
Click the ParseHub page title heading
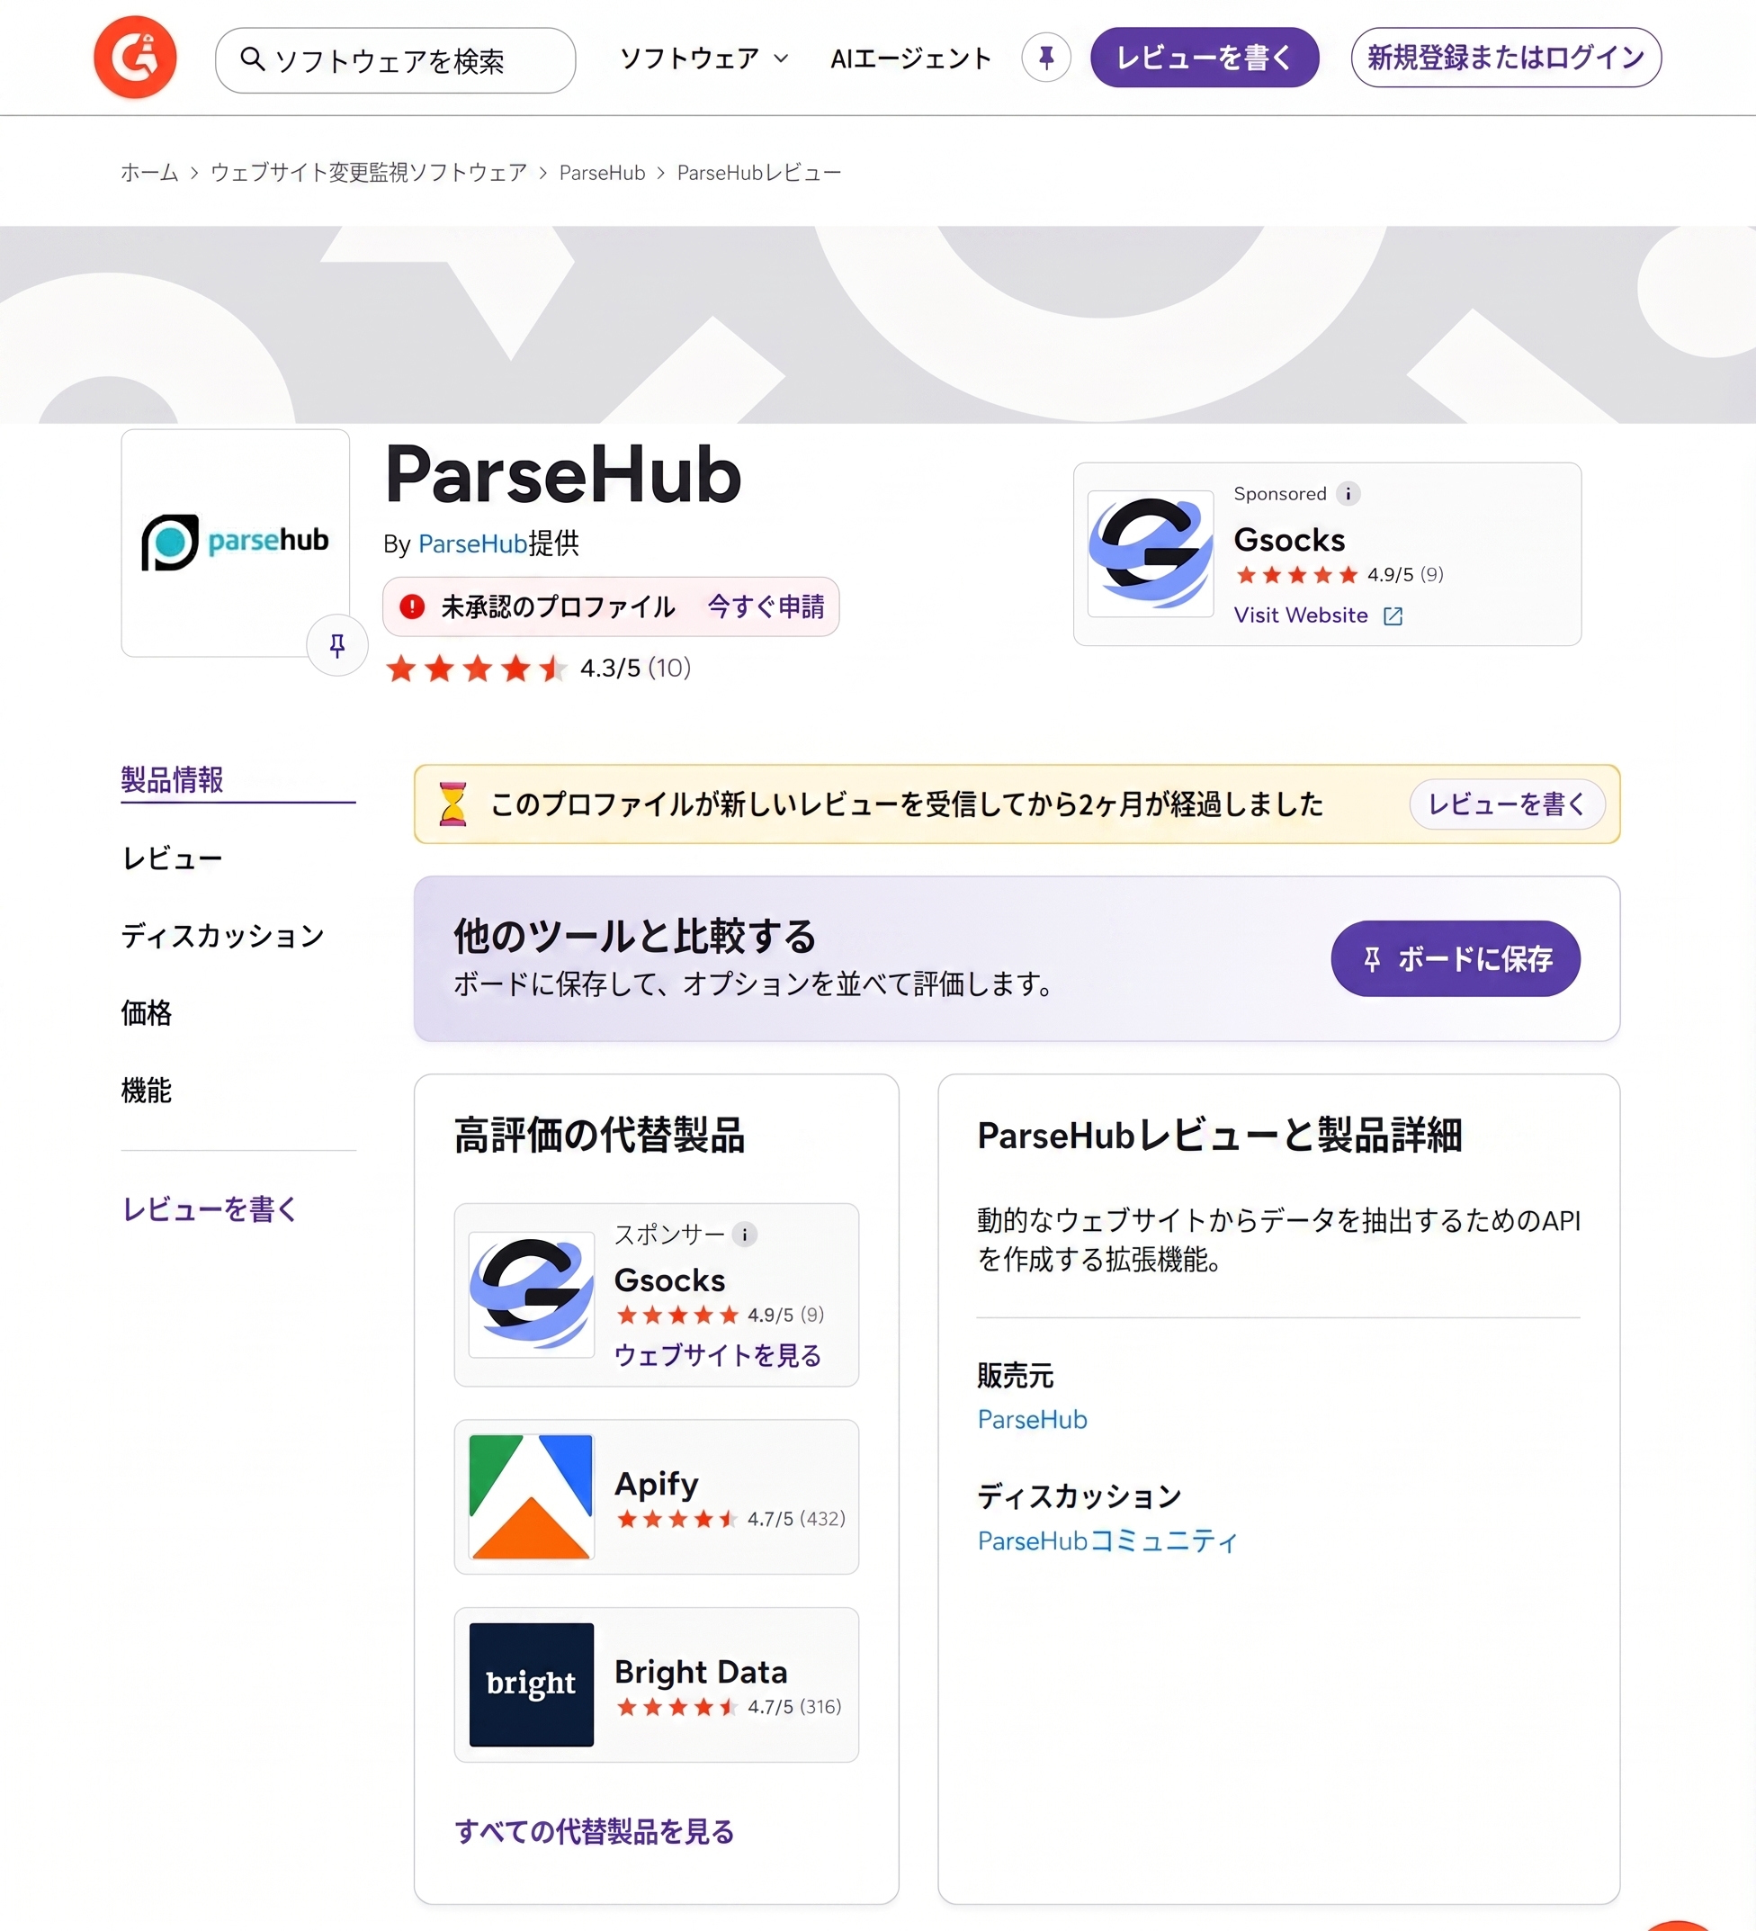pos(563,474)
